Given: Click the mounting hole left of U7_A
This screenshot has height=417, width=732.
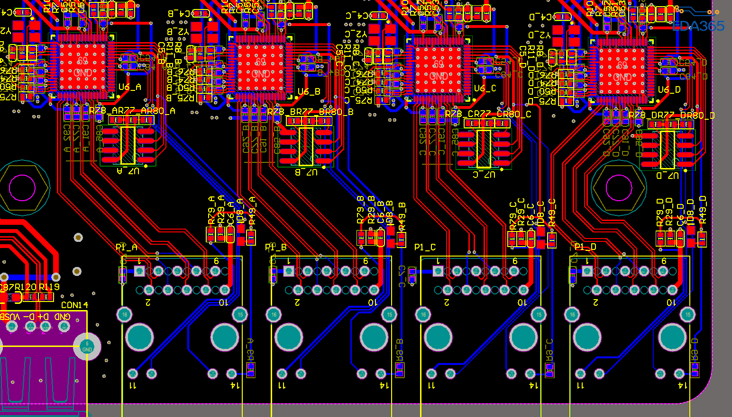Looking at the screenshot, I should coord(22,188).
